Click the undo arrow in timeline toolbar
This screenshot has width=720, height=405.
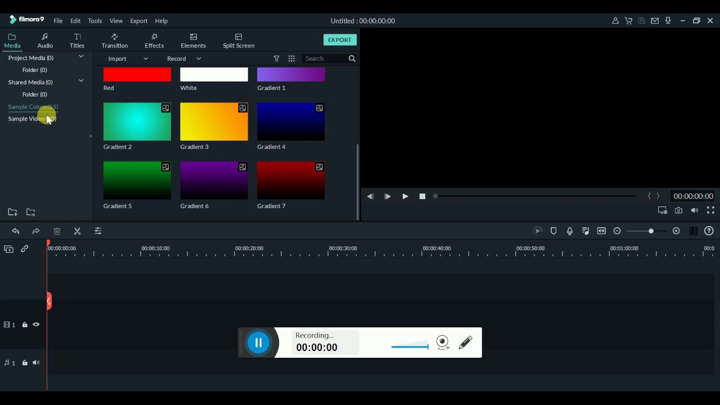(x=16, y=231)
